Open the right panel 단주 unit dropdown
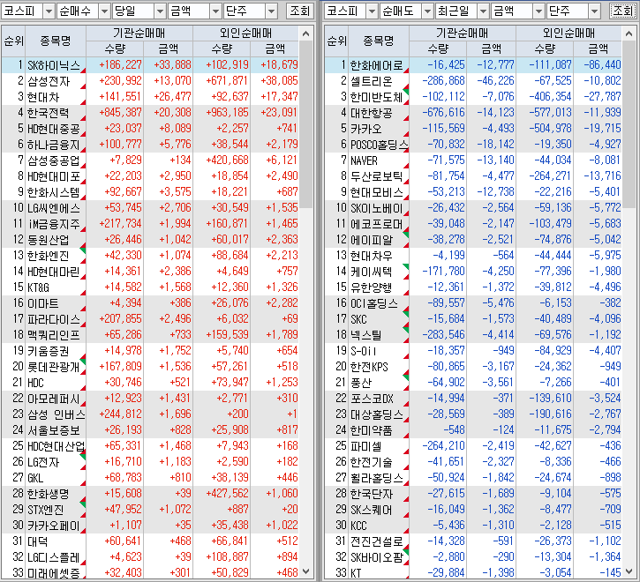The image size is (640, 582). click(x=594, y=11)
